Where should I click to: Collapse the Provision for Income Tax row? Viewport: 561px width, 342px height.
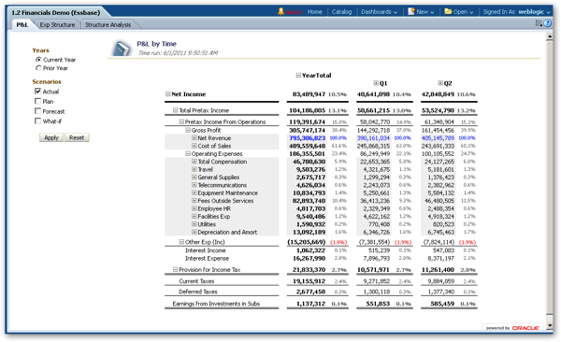click(176, 269)
